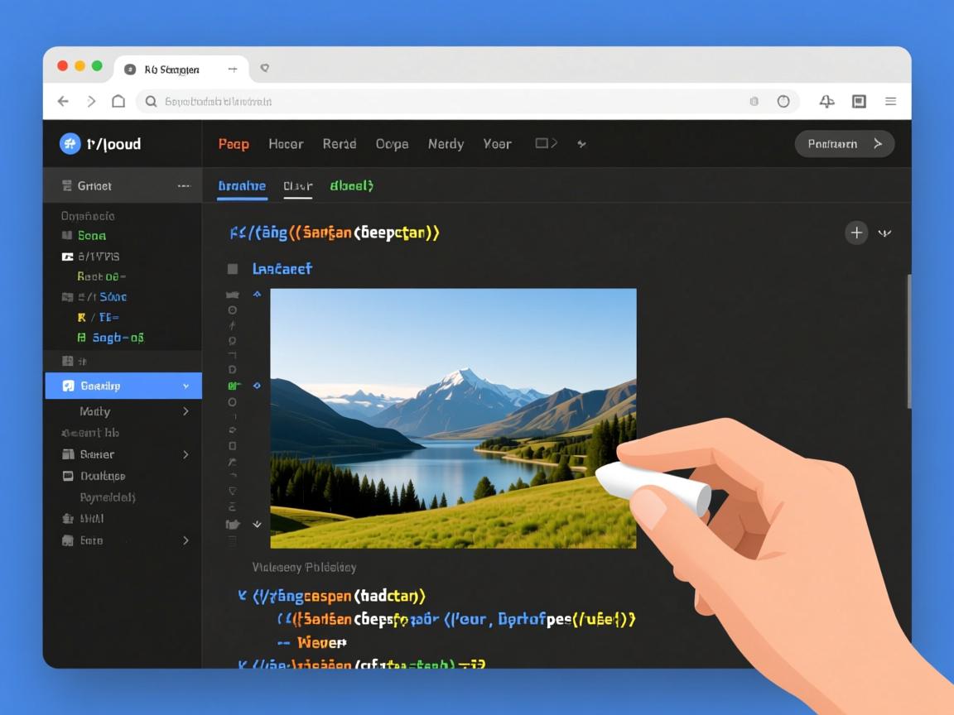Expand the Madty sidebar entry arrow
Screen dimensions: 954x715
185,411
